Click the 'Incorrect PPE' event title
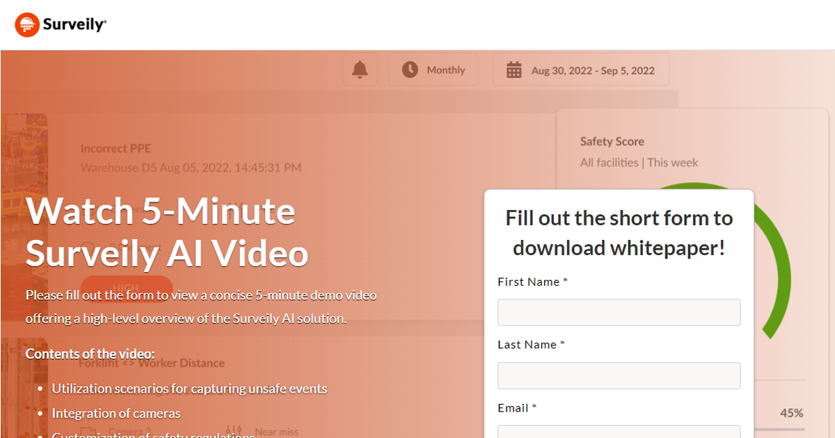 [x=116, y=148]
